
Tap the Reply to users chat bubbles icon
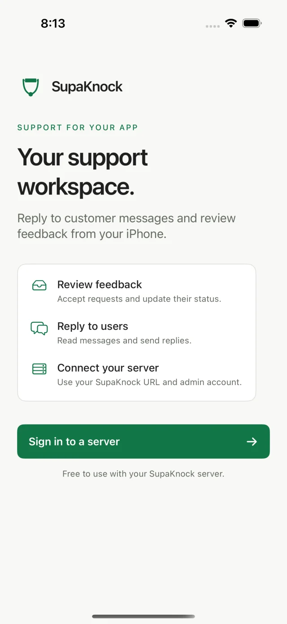[x=39, y=328]
